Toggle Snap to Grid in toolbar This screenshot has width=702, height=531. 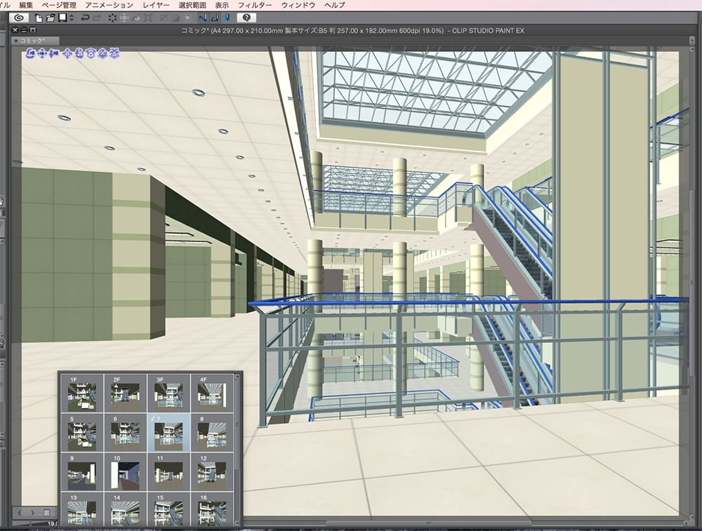click(x=227, y=18)
